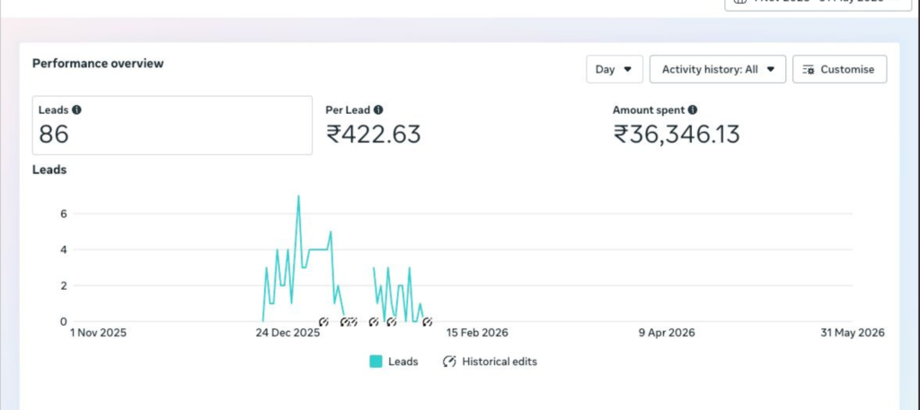
Task: Click the Amount spent info icon
Action: [693, 109]
